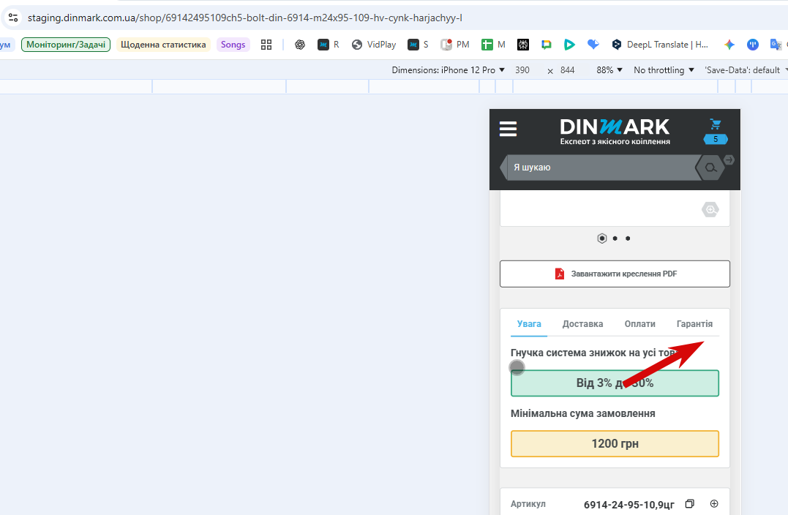This screenshot has width=788, height=515.
Task: Select the second carousel dot
Action: [x=615, y=238]
